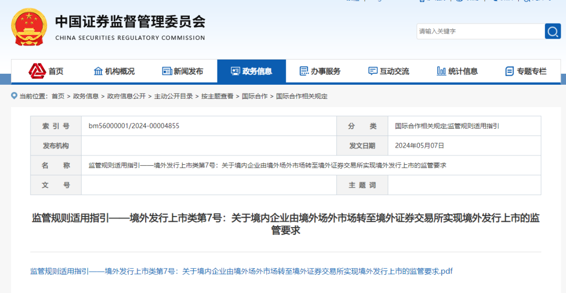Click the 文号 table header cell

pos(56,185)
